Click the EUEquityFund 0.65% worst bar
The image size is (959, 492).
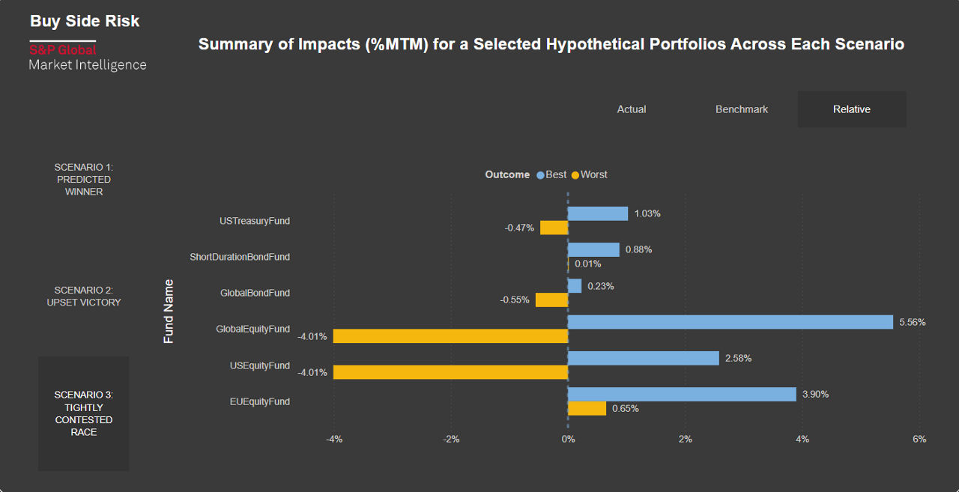click(587, 408)
